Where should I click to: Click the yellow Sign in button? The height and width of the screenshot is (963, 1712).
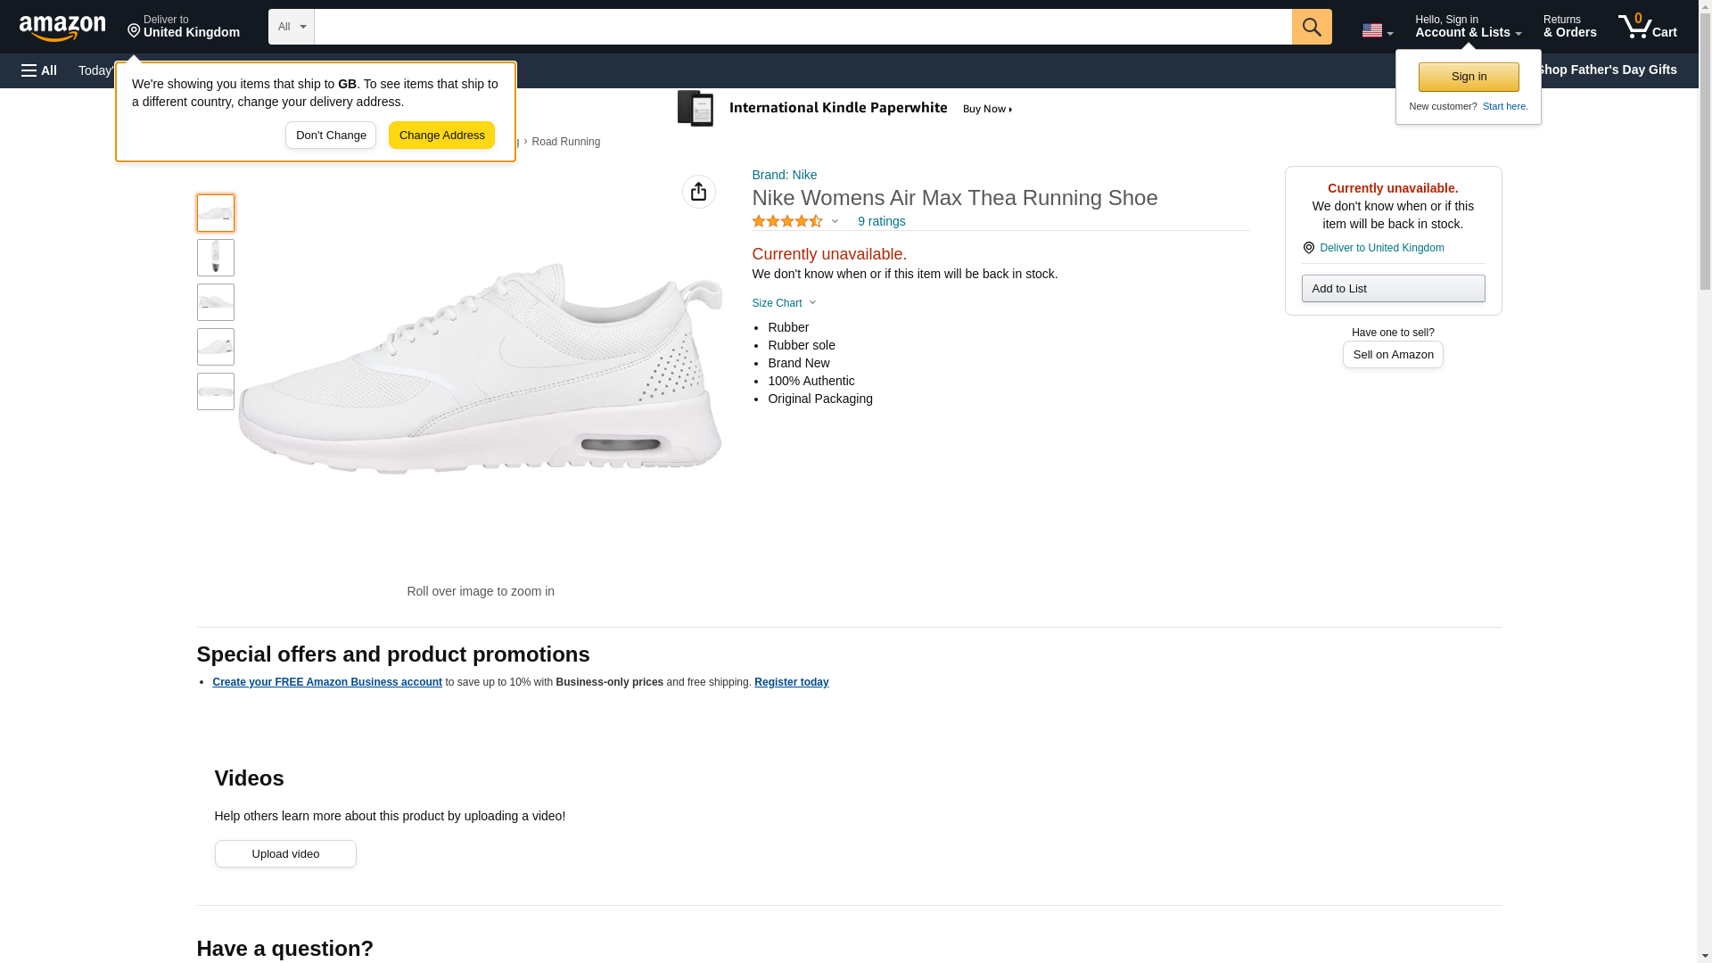(x=1468, y=77)
